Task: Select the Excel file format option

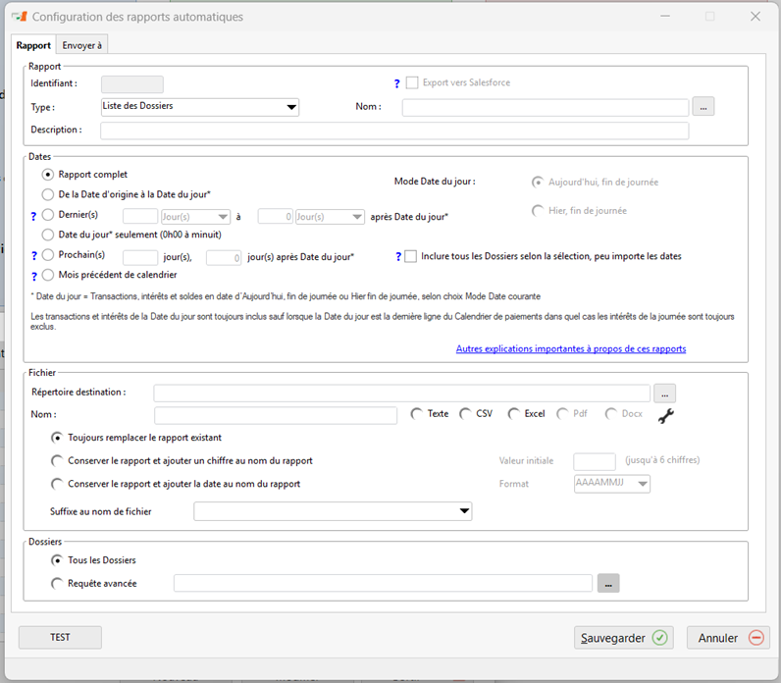Action: pyautogui.click(x=514, y=414)
